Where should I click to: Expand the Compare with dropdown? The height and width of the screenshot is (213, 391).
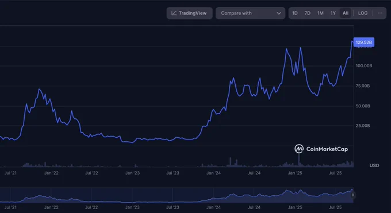click(x=250, y=13)
